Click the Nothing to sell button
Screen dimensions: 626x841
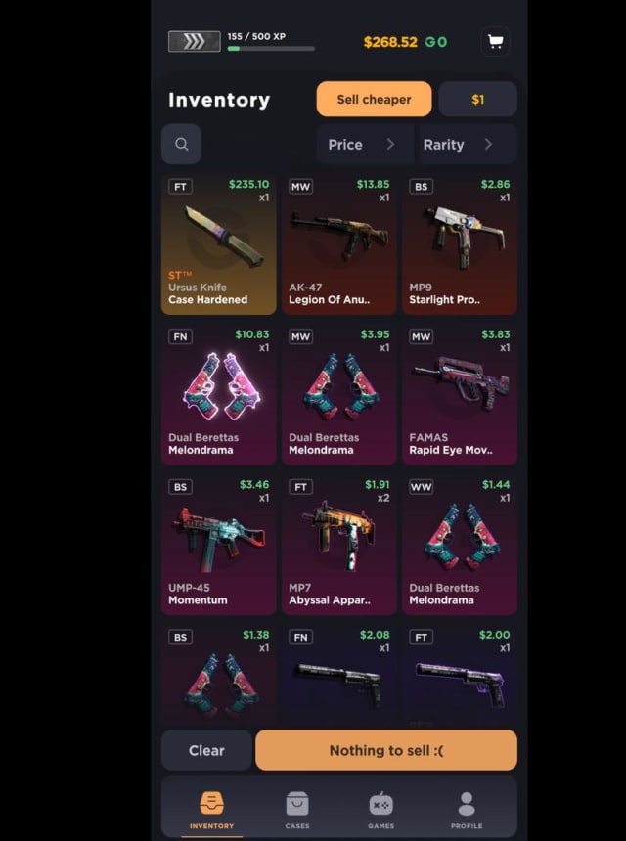[x=386, y=750]
